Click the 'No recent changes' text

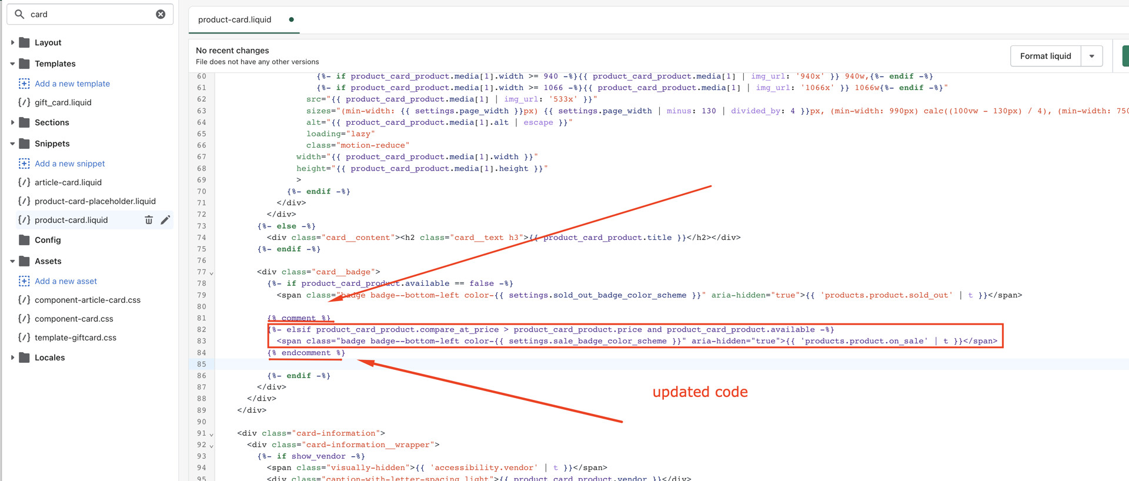point(232,51)
